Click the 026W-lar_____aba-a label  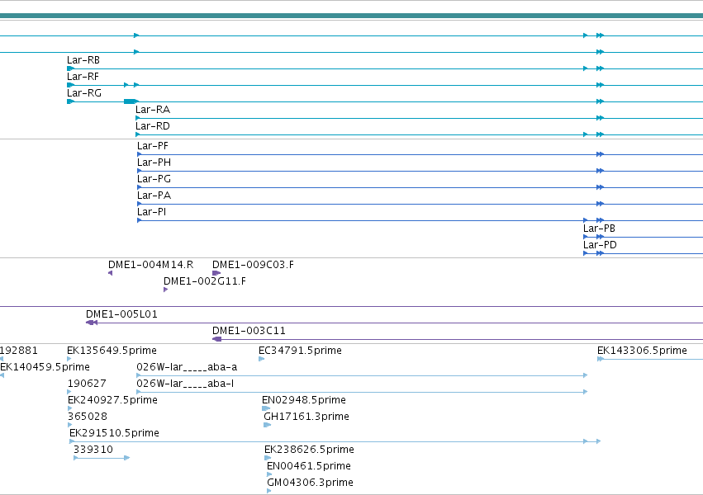[187, 367]
